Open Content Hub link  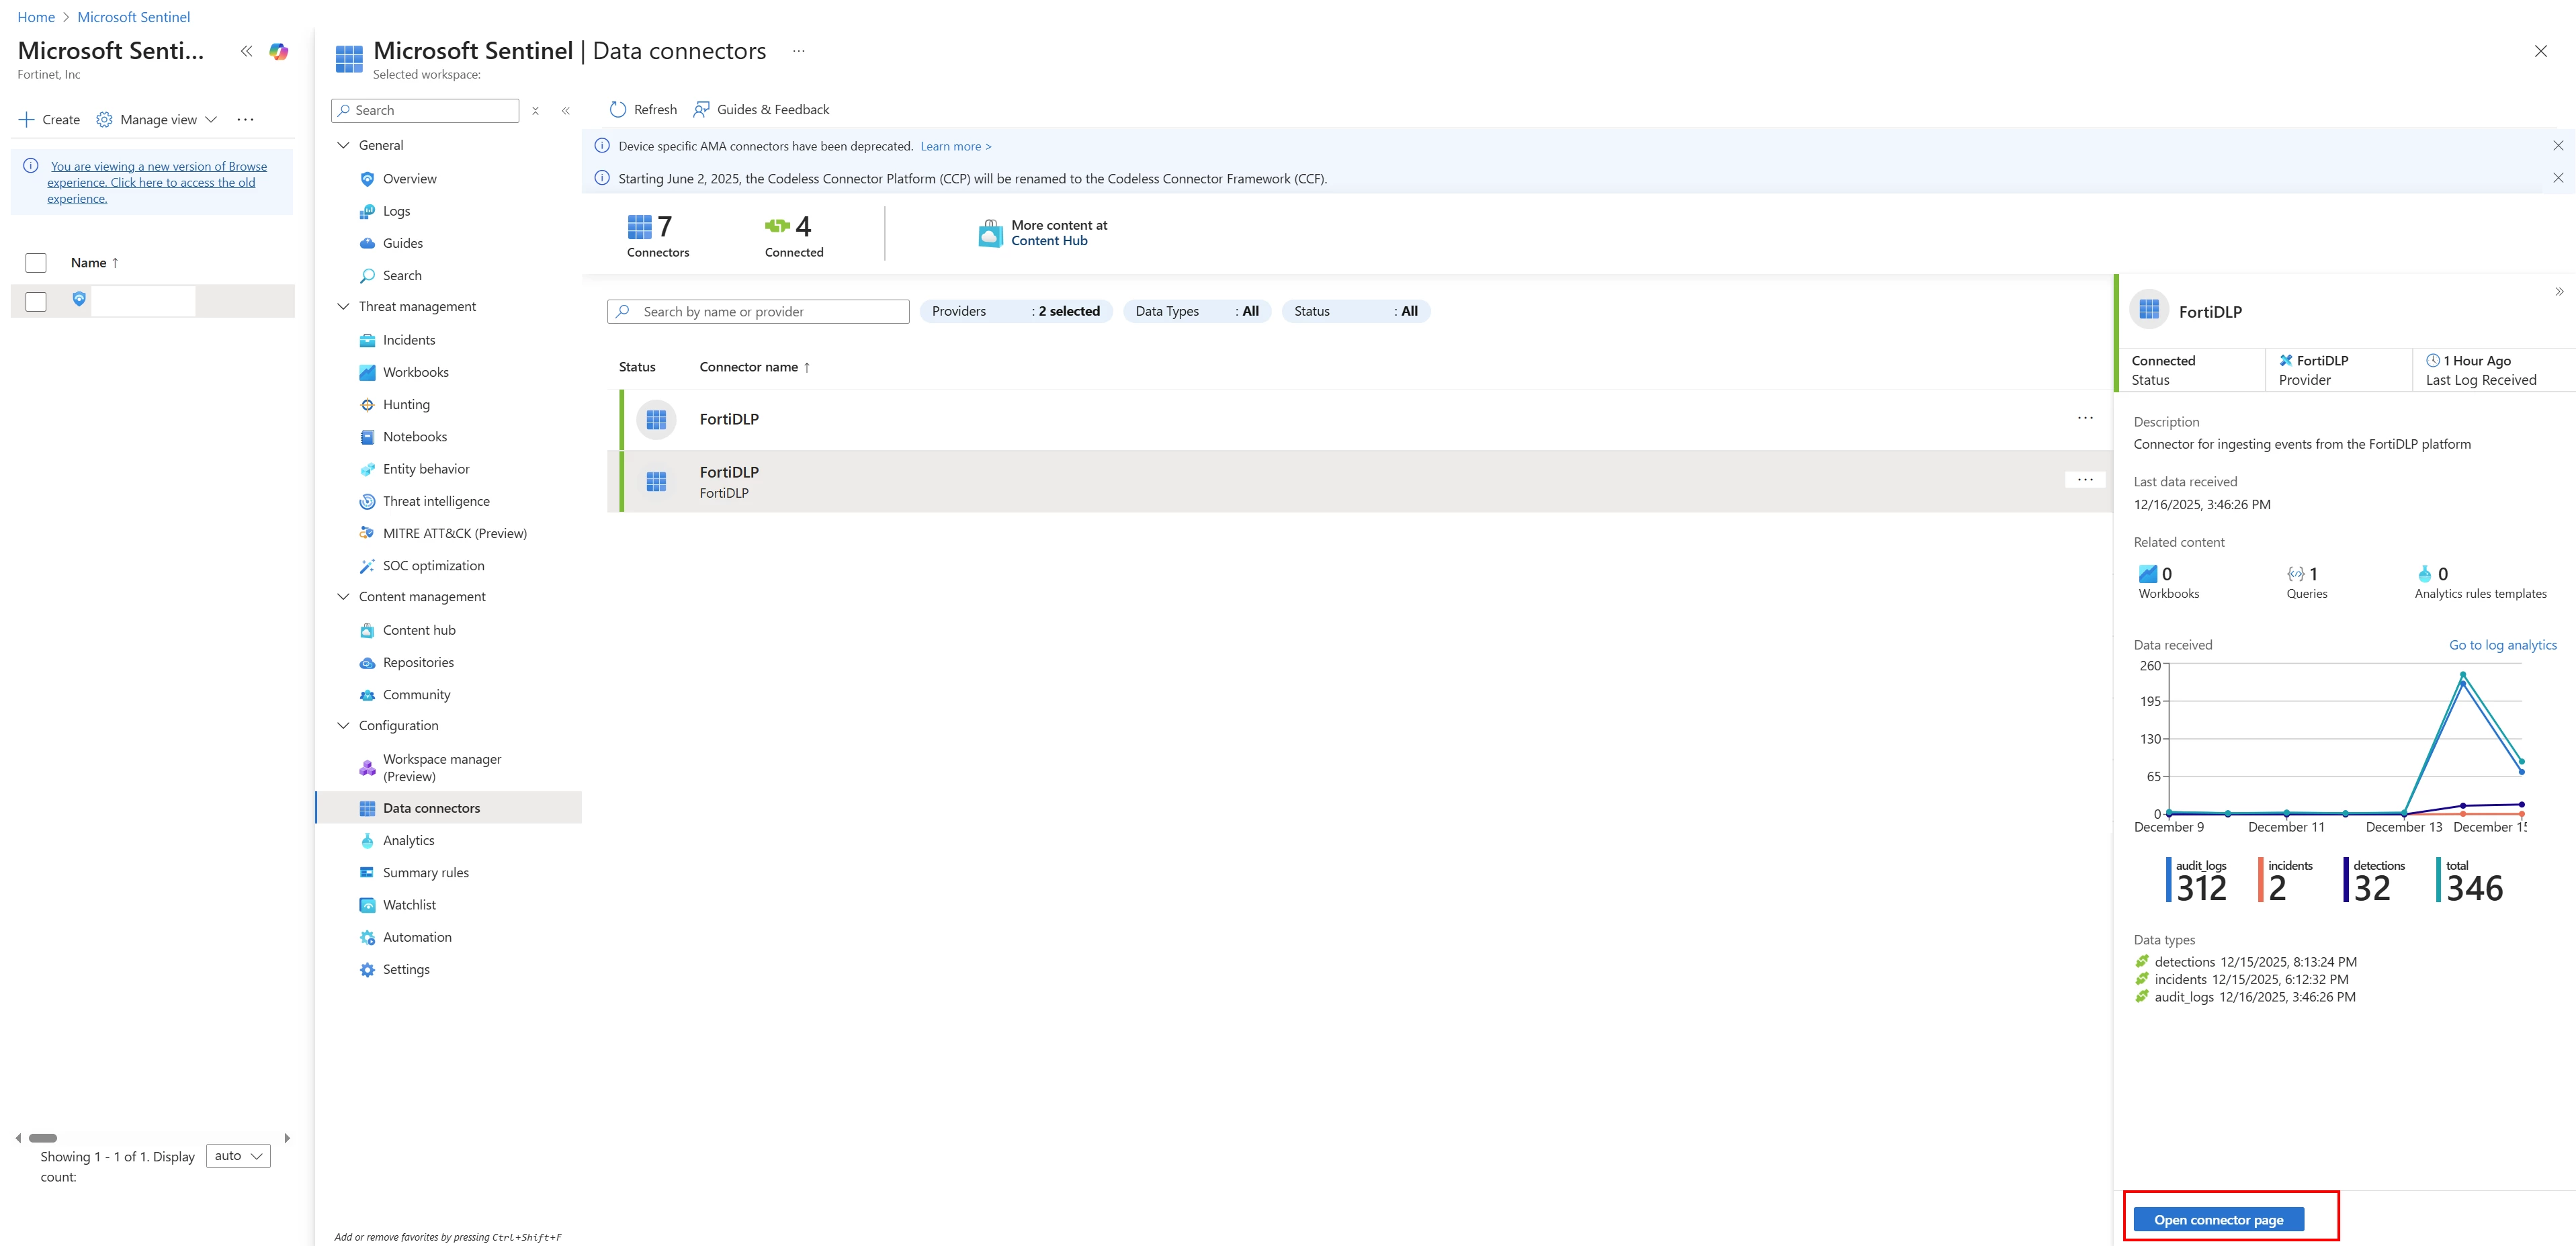pyautogui.click(x=1048, y=241)
